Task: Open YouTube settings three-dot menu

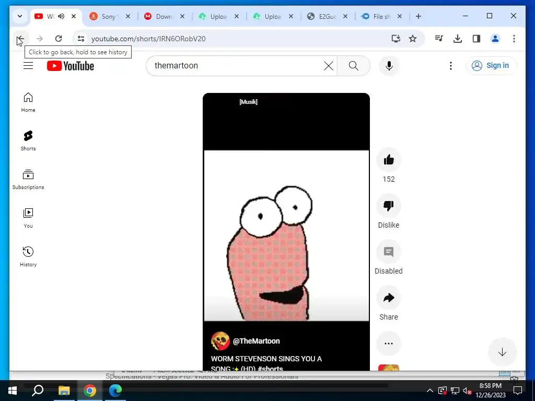Action: 451,65
